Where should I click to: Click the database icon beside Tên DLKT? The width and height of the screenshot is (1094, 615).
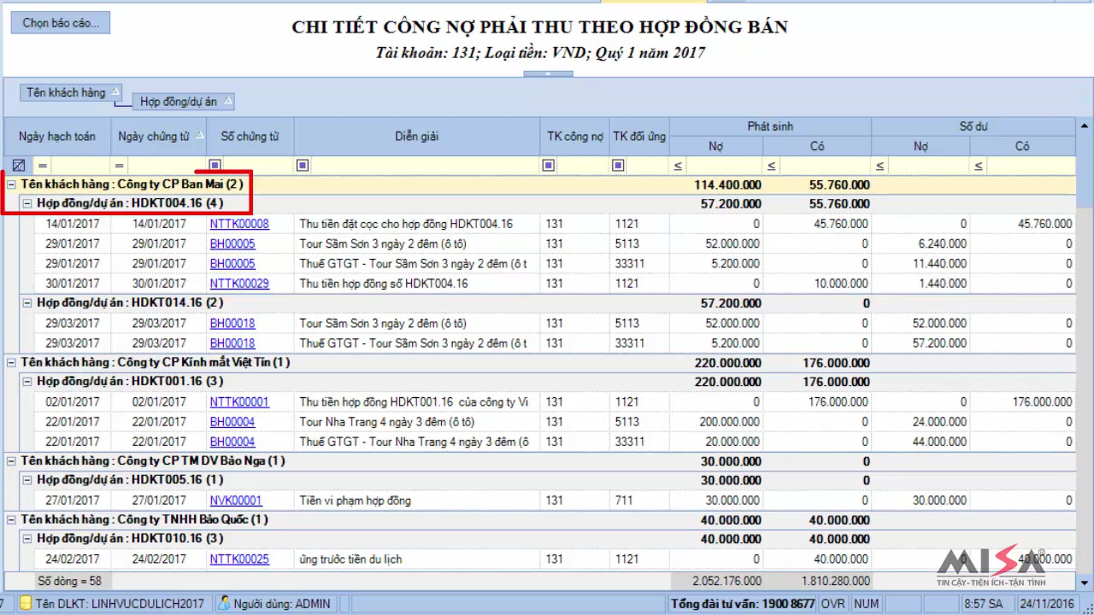pyautogui.click(x=26, y=603)
